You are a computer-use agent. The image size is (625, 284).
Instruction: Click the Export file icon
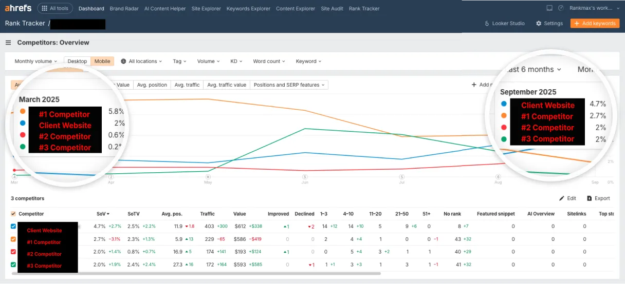point(598,198)
